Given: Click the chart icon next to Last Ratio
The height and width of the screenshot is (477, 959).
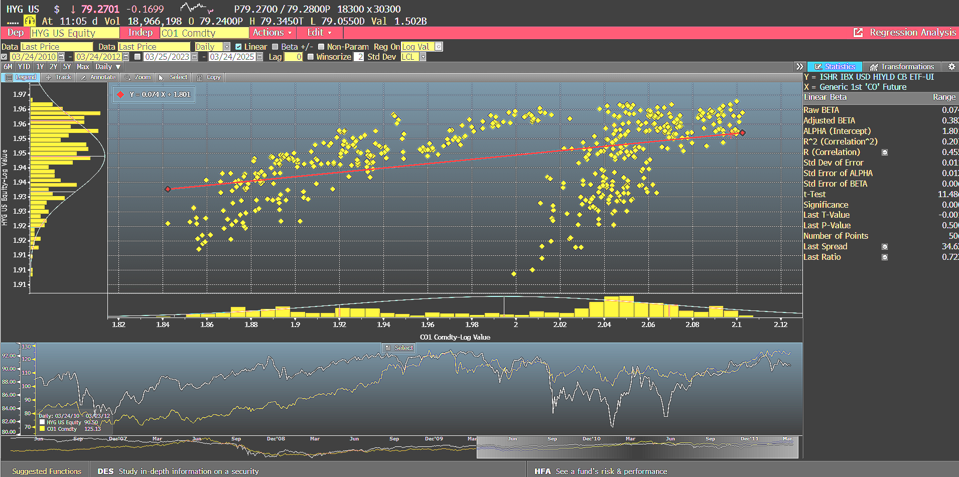Looking at the screenshot, I should pyautogui.click(x=885, y=257).
